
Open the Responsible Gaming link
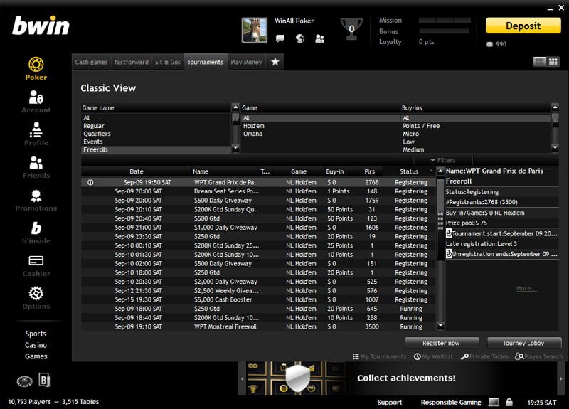click(451, 402)
